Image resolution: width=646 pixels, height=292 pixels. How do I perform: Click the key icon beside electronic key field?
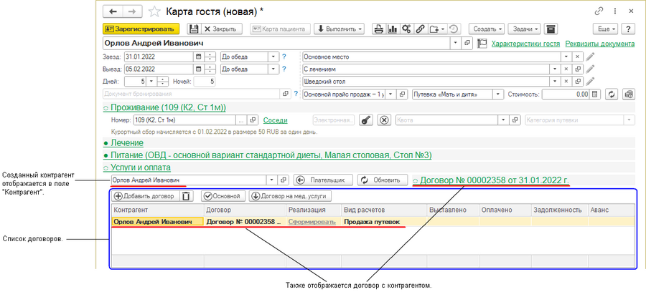pyautogui.click(x=366, y=120)
